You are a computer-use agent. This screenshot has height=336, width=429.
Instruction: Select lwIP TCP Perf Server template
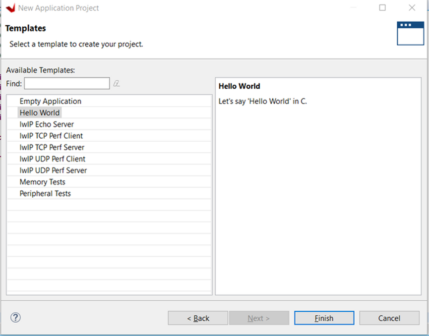point(52,147)
